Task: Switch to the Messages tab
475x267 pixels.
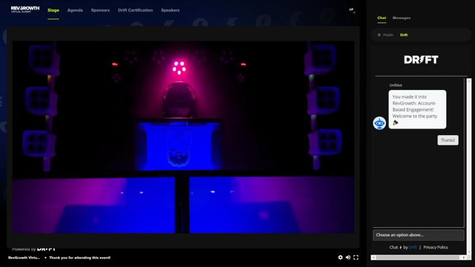Action: point(401,18)
